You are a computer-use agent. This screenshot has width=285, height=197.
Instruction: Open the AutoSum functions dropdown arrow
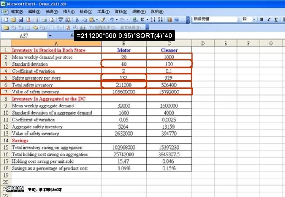[x=148, y=20]
